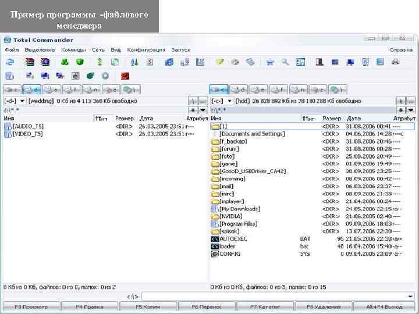Open the Запуск menu
Viewport: 419px width, 314px height.
pos(181,49)
